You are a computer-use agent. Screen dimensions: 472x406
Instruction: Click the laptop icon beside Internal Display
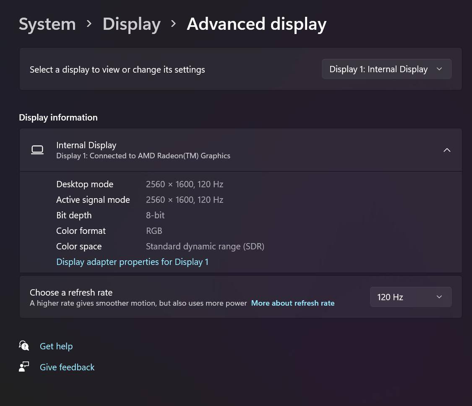(x=37, y=150)
